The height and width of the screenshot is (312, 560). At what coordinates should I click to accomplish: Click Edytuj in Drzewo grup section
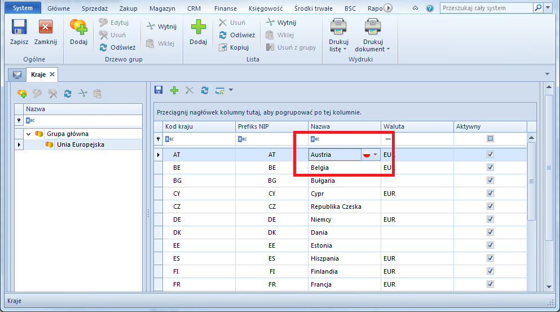click(x=114, y=23)
